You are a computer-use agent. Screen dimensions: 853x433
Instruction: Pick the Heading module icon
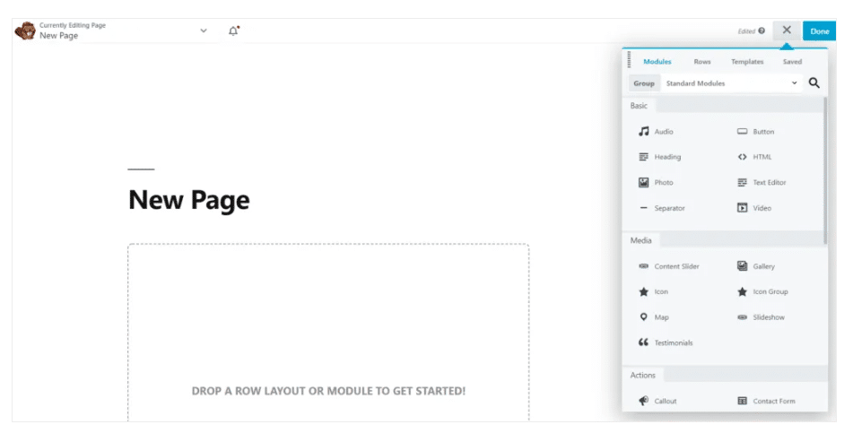pyautogui.click(x=643, y=157)
